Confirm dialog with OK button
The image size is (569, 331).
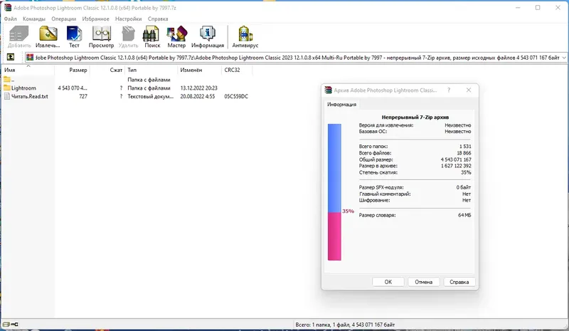coord(388,282)
